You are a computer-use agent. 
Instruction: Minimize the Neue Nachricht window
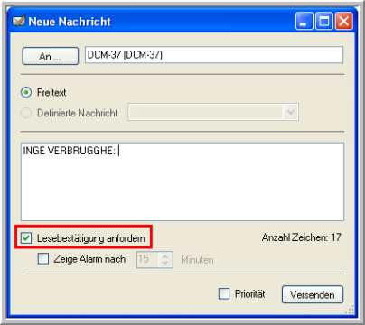(x=304, y=21)
